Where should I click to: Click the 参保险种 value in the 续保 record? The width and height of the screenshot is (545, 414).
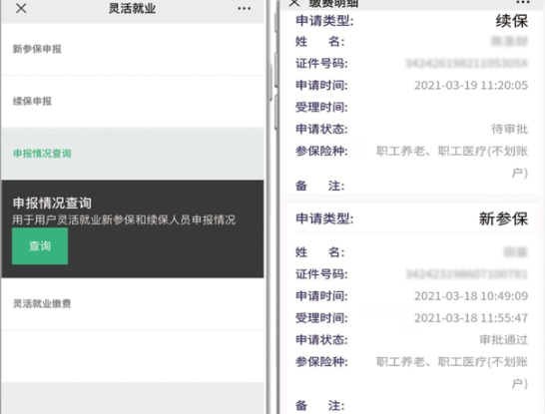[452, 162]
